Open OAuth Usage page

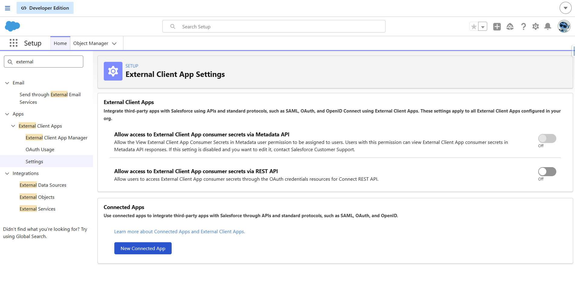pos(40,150)
